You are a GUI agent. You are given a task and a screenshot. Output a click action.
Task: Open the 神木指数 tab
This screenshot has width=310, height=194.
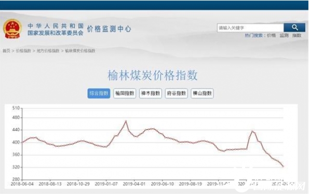coord(151,93)
